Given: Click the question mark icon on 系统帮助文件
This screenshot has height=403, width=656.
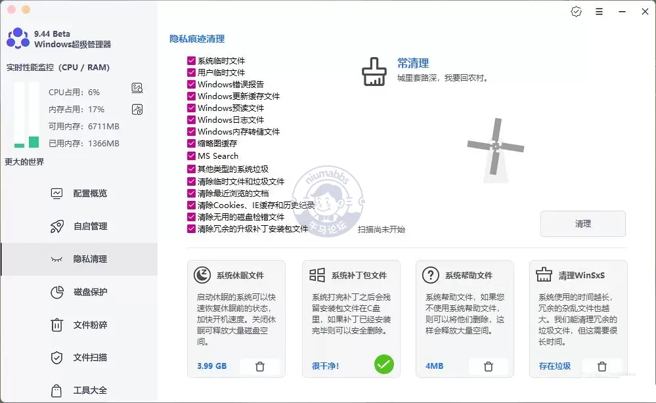Looking at the screenshot, I should [x=431, y=275].
